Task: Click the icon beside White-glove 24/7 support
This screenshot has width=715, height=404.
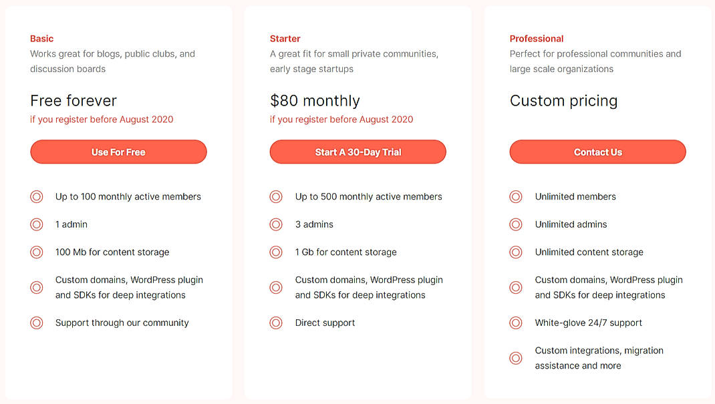Action: coord(515,323)
